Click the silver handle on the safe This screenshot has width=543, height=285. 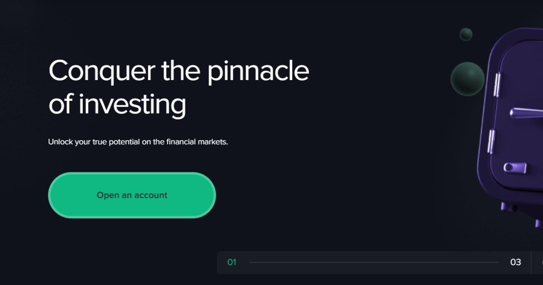pyautogui.click(x=527, y=112)
